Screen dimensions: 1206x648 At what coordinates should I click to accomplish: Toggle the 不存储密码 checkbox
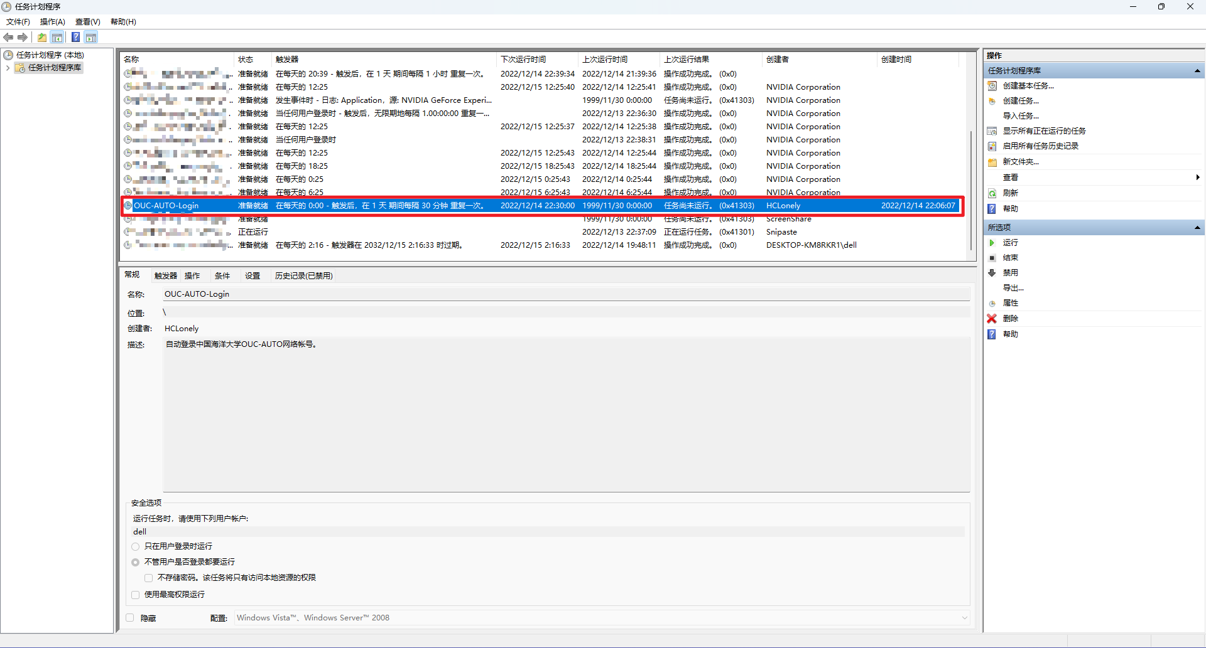149,578
